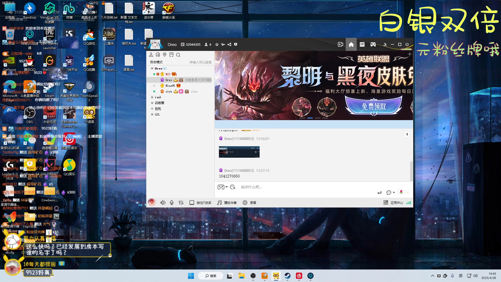The width and height of the screenshot is (501, 282).
Task: Expand the gift caret beside the tulip
Action: [407, 192]
